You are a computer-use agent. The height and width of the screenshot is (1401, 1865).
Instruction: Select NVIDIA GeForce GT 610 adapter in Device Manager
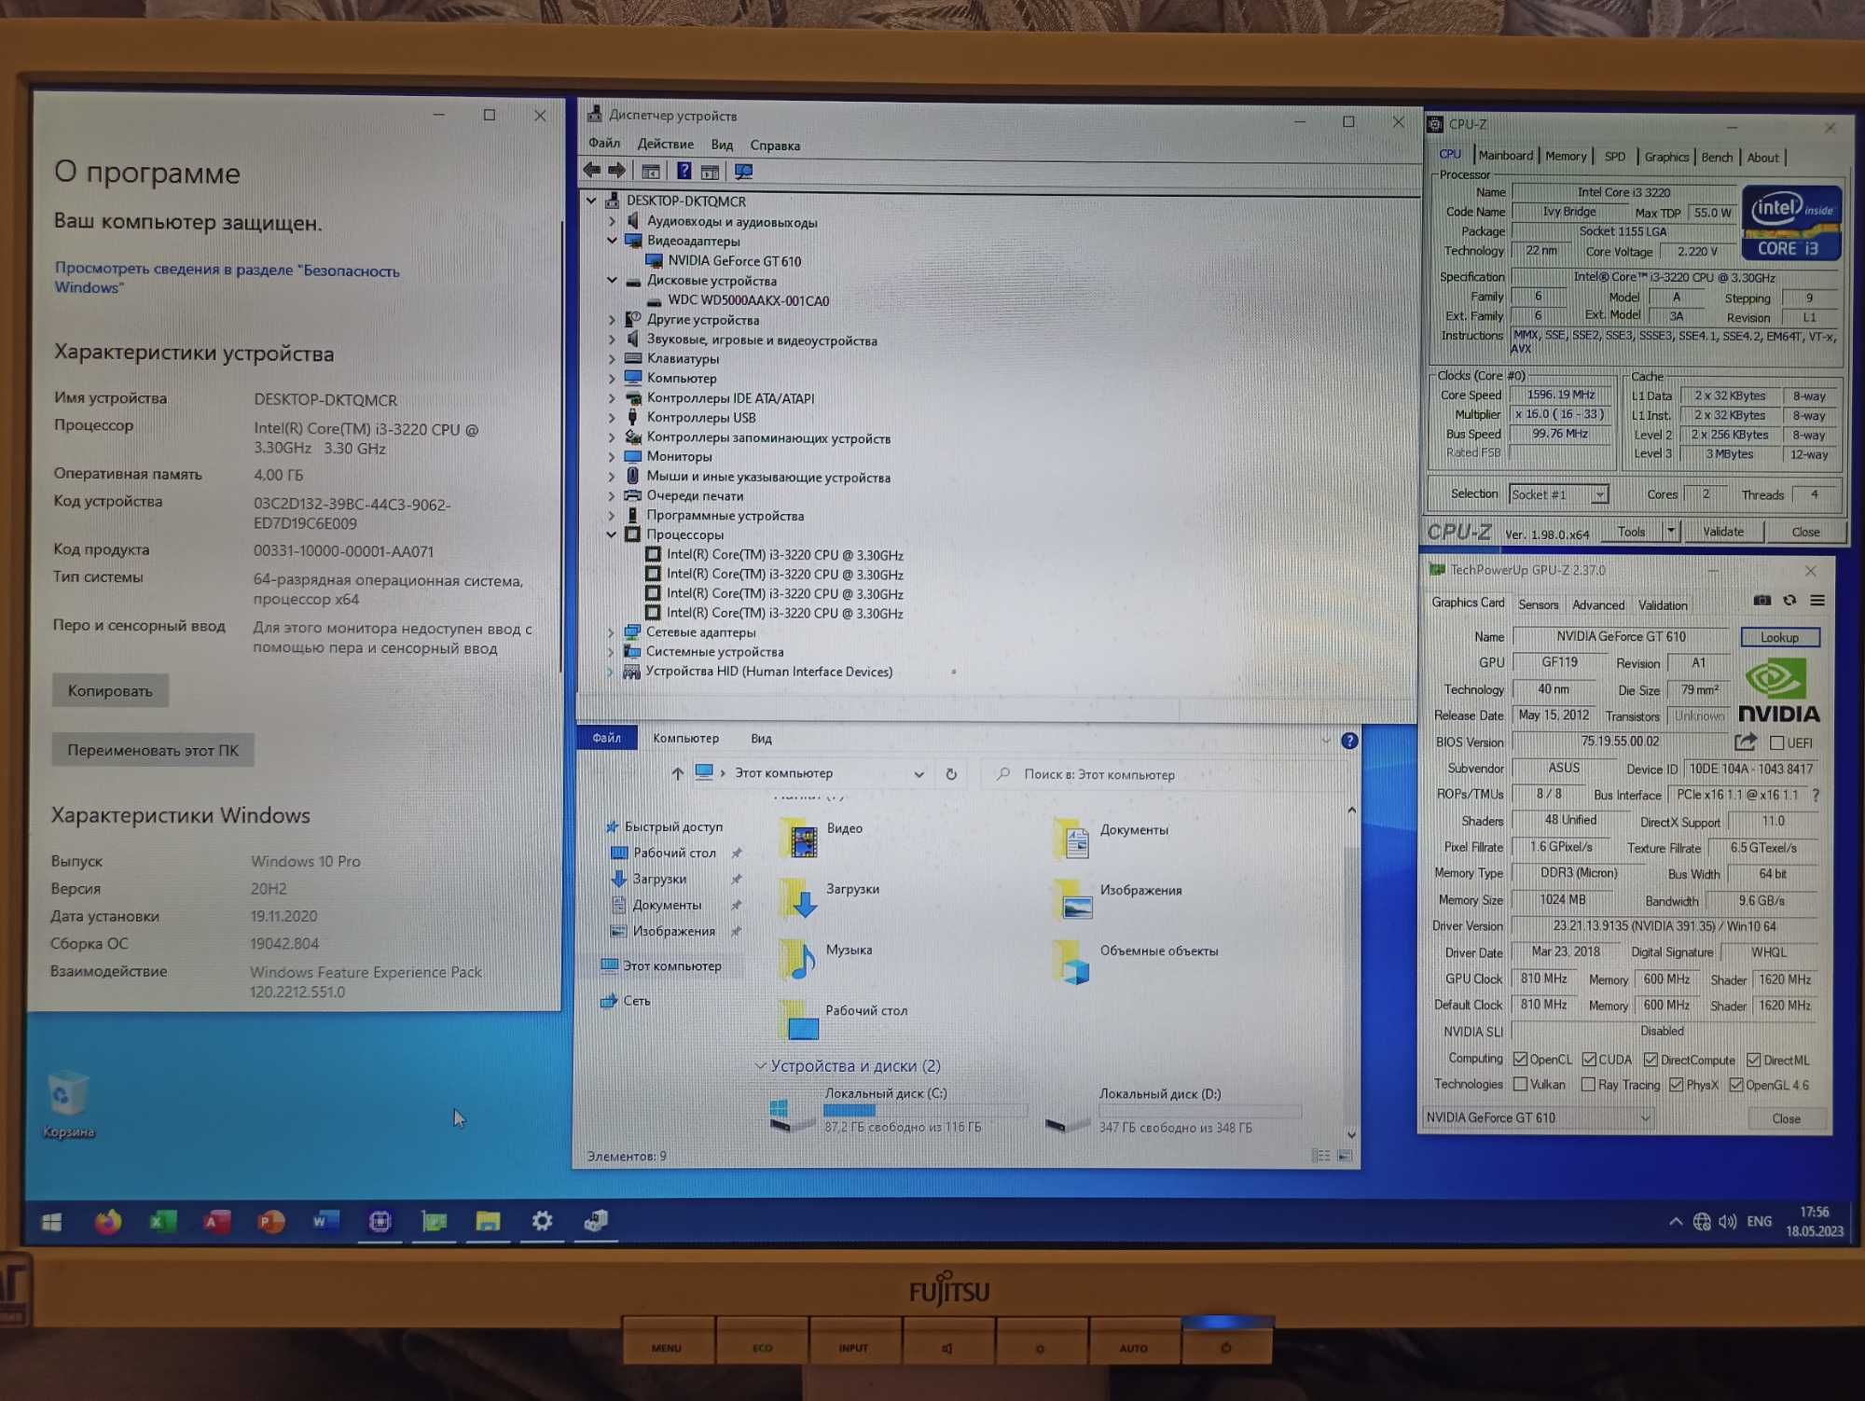coord(734,261)
